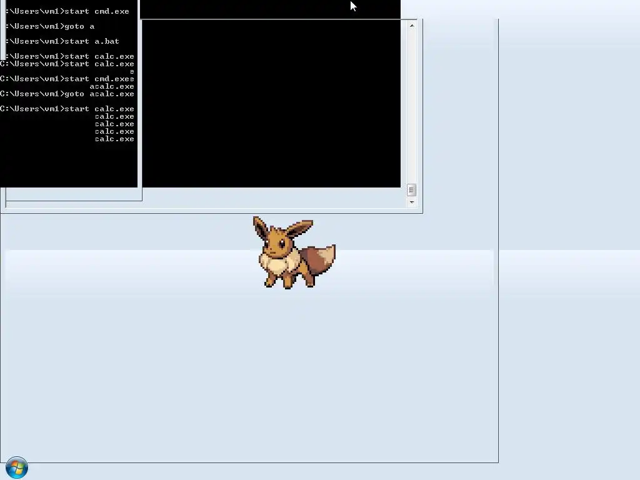Click the scroll up arrow of the console window
The width and height of the screenshot is (640, 480).
pyautogui.click(x=411, y=26)
